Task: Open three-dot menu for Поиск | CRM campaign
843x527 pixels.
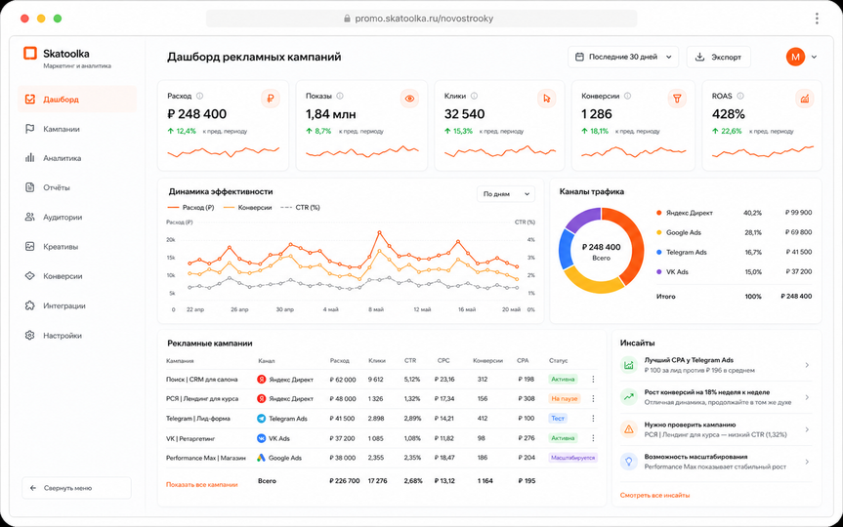Action: (x=593, y=380)
